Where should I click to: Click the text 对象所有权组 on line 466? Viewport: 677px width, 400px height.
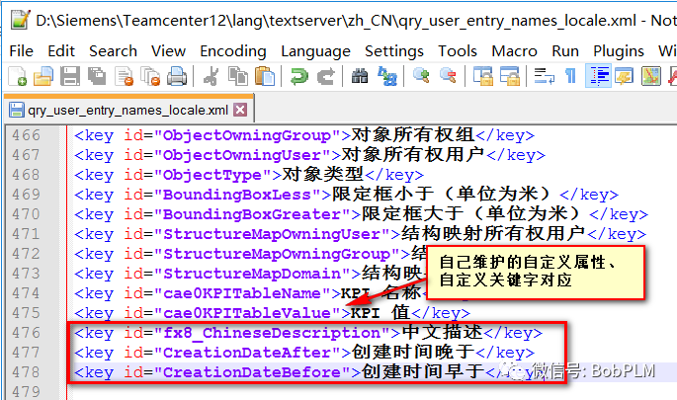(413, 135)
